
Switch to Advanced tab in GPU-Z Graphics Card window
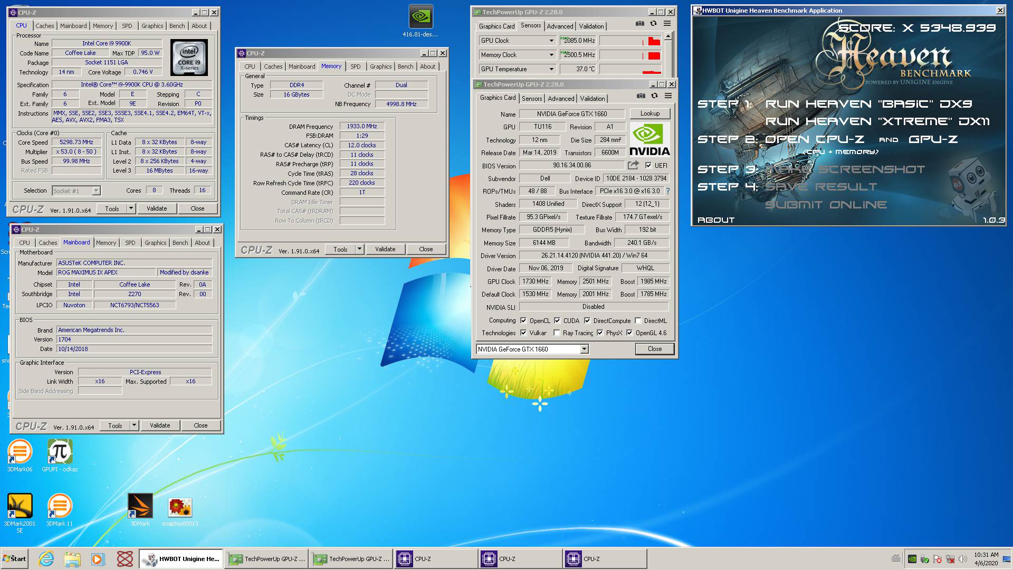pyautogui.click(x=561, y=99)
